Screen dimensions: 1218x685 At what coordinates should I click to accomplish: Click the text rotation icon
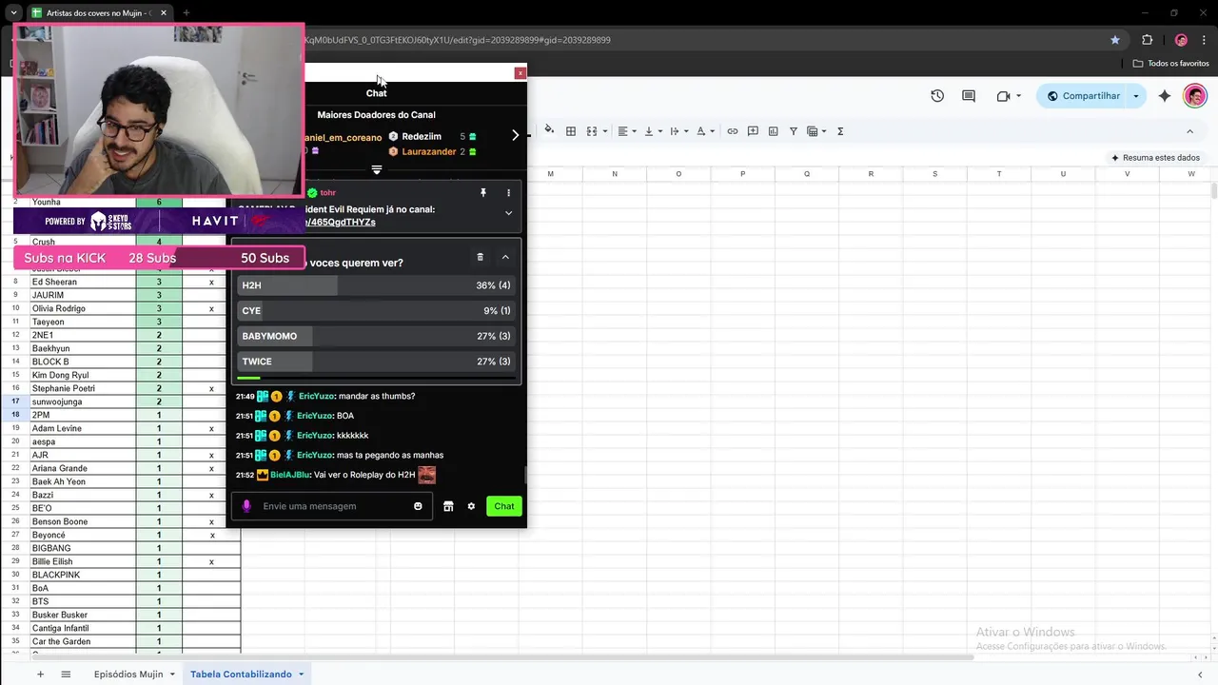[700, 131]
